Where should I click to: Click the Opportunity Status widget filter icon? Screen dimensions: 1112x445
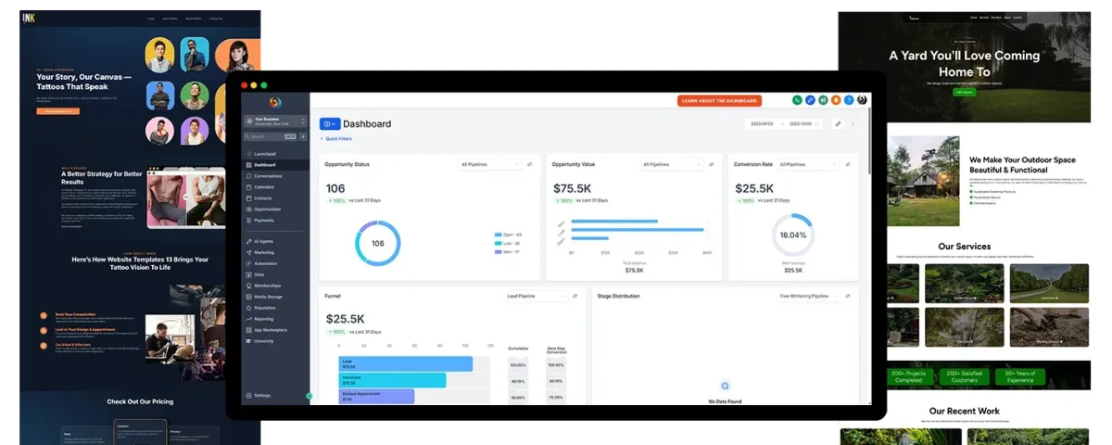click(x=530, y=164)
